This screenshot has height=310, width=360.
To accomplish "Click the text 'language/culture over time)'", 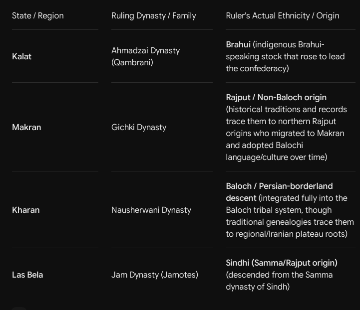I will pos(277,157).
